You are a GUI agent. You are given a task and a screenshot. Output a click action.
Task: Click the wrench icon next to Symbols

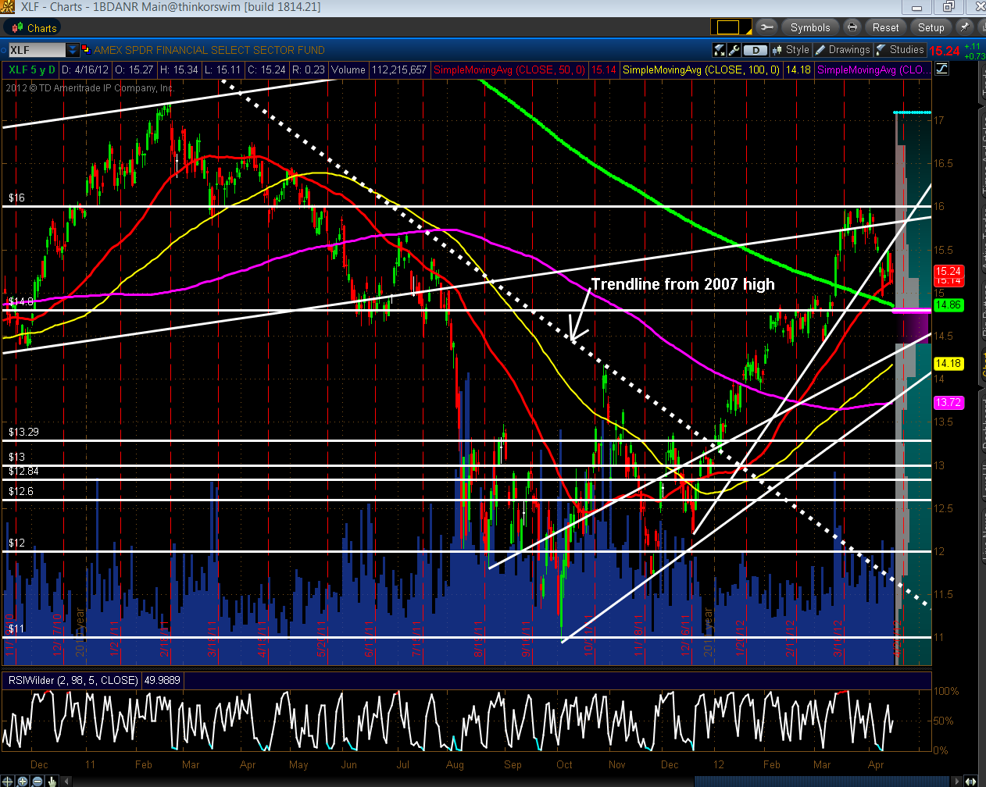point(766,27)
